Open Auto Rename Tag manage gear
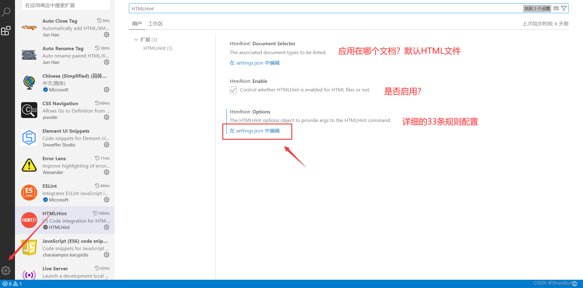 pos(107,62)
